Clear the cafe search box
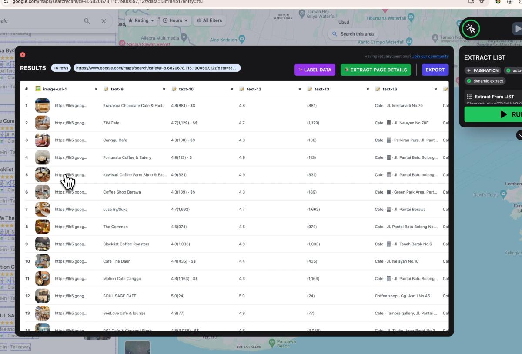 tap(104, 21)
